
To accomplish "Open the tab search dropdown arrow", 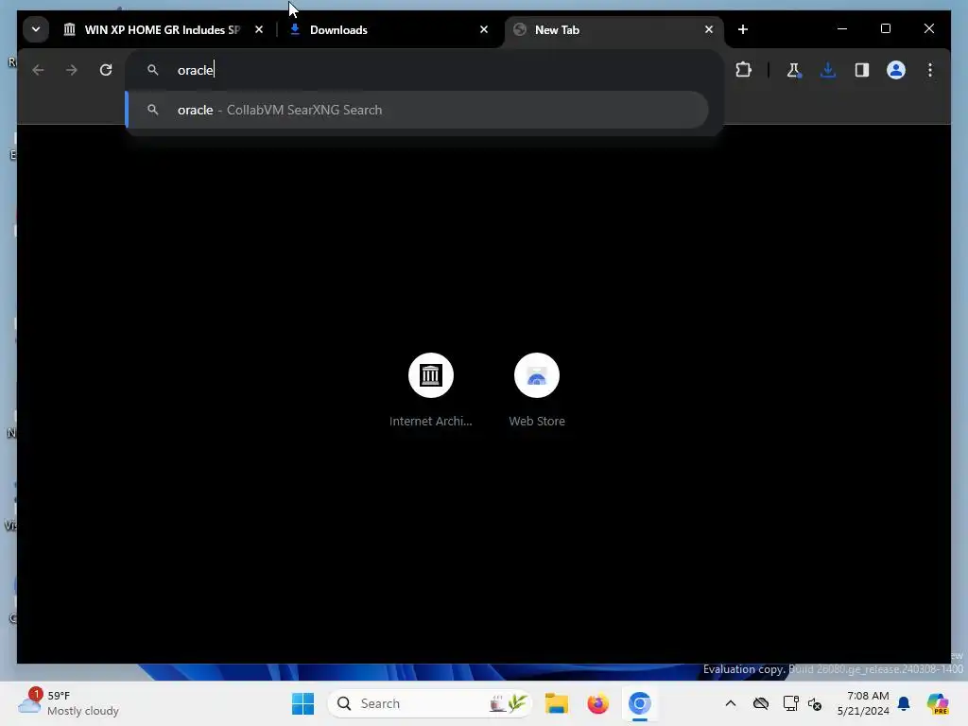I will click(x=36, y=29).
